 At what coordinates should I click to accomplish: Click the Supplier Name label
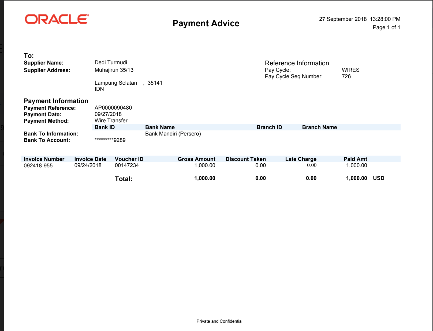44,63
